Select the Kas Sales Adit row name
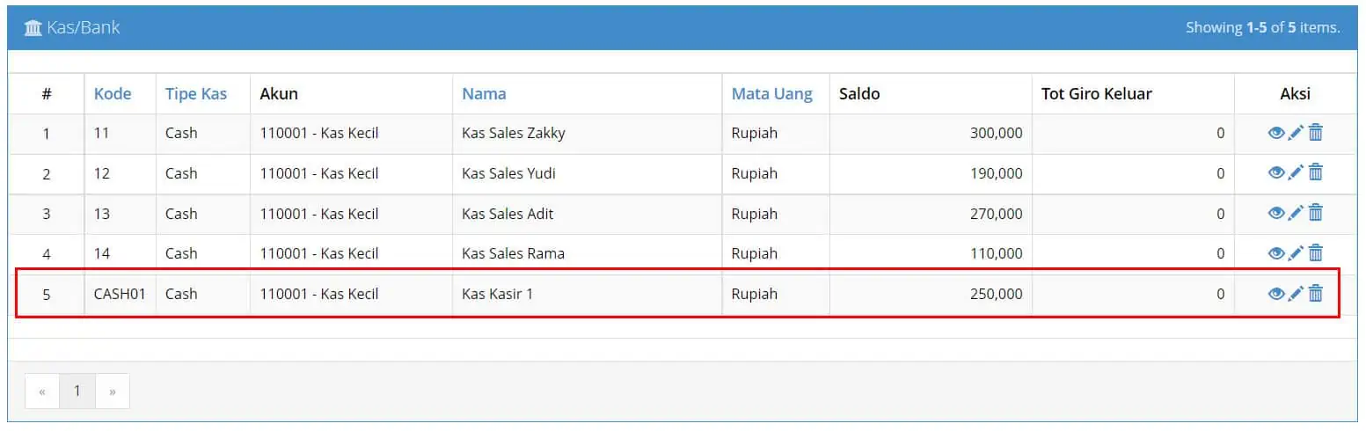Viewport: 1366px width, 431px height. pyautogui.click(x=508, y=214)
